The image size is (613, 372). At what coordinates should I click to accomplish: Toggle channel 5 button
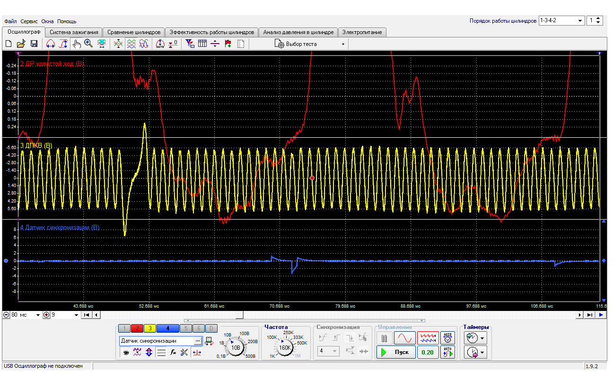click(x=186, y=328)
